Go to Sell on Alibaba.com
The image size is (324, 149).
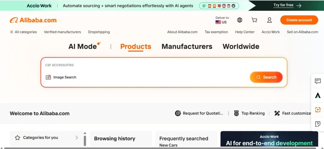coord(302,32)
